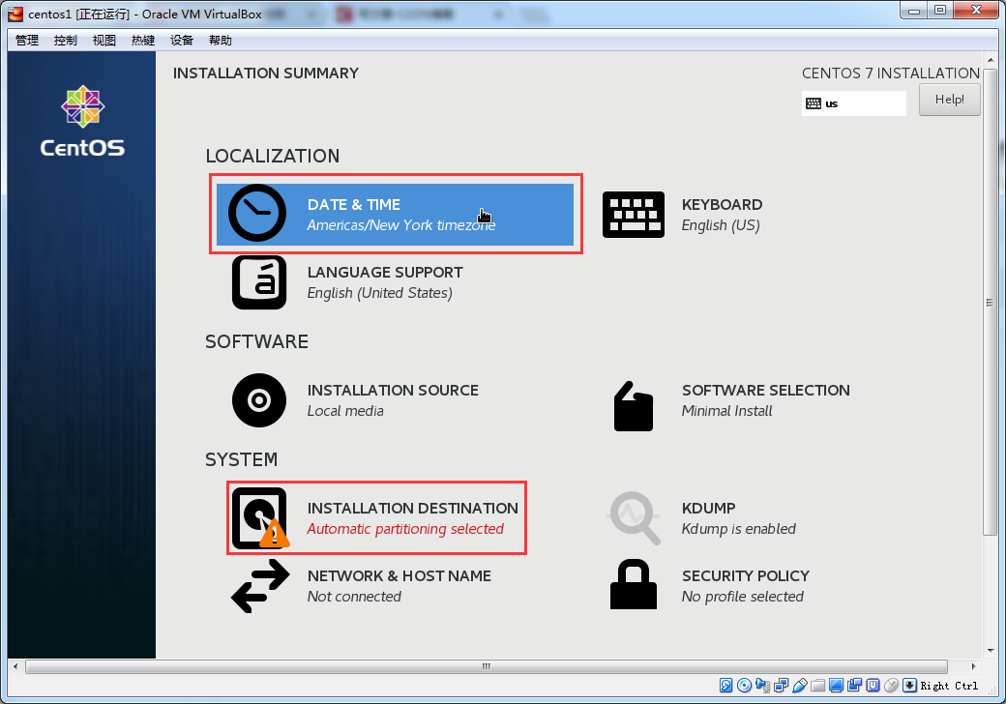Click the shared folders status icon
The image size is (1006, 704).
[x=818, y=686]
